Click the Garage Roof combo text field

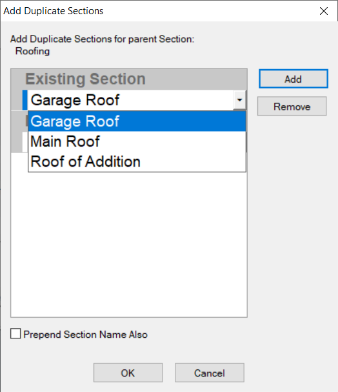click(x=130, y=100)
